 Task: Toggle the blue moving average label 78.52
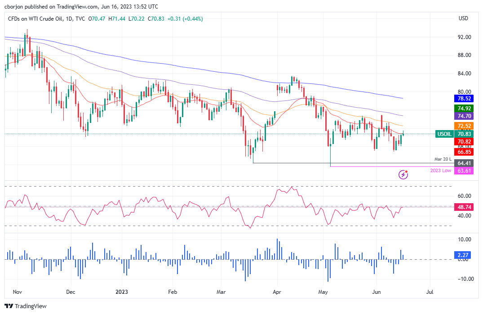point(464,98)
